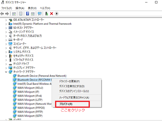Image resolution: width=162 pixels, height=121 pixels.
Task: Click the Device Manager title bar icon
Action: click(2, 2)
